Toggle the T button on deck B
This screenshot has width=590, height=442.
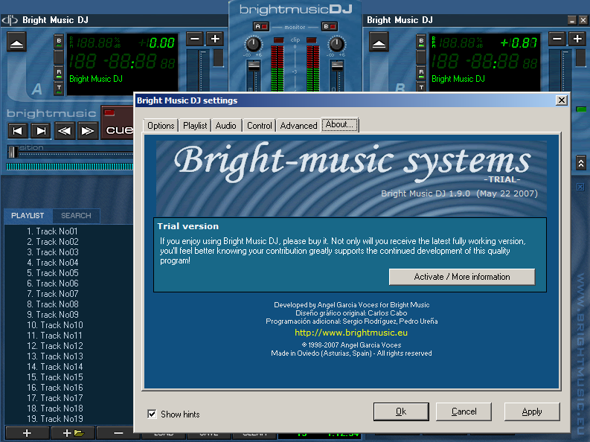(421, 87)
